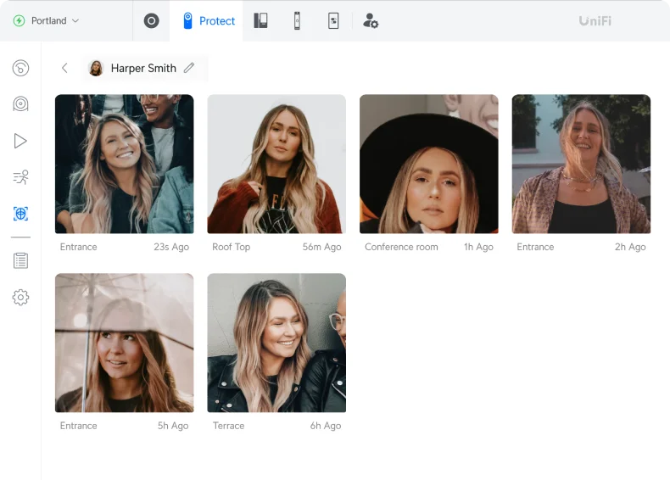Open the system log list icon
This screenshot has width=670, height=480.
point(20,260)
